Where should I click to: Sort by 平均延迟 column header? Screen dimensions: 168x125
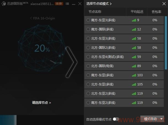pos(137,12)
